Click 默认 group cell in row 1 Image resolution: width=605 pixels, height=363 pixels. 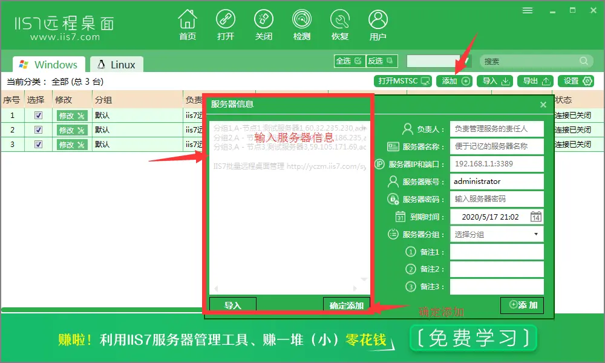pos(137,116)
